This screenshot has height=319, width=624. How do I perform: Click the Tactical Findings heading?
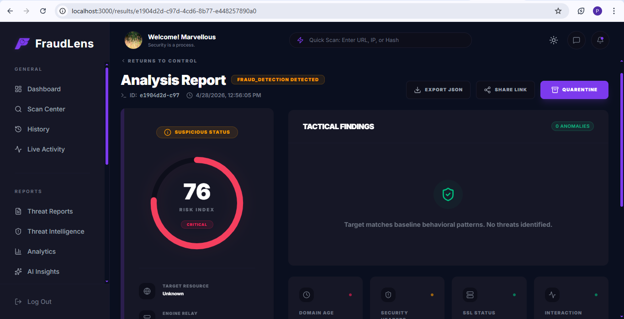point(338,126)
